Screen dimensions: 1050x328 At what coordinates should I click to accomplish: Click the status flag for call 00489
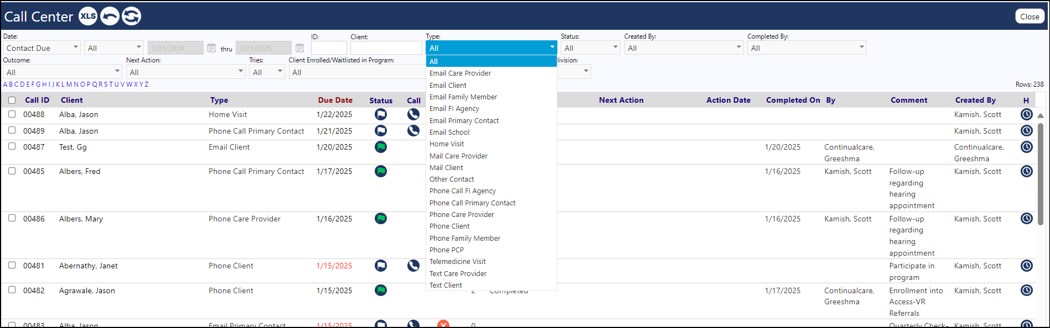pyautogui.click(x=381, y=131)
